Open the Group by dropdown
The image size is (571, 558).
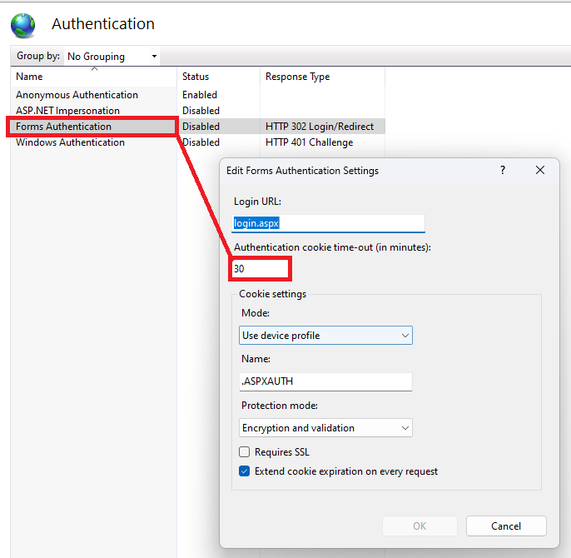click(111, 57)
